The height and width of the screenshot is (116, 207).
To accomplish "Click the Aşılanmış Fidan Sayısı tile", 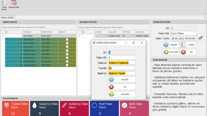I will click(74, 108).
